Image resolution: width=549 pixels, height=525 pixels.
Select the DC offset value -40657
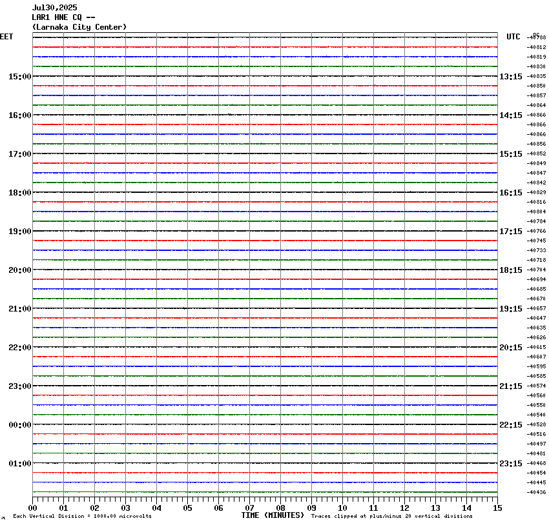click(x=536, y=309)
